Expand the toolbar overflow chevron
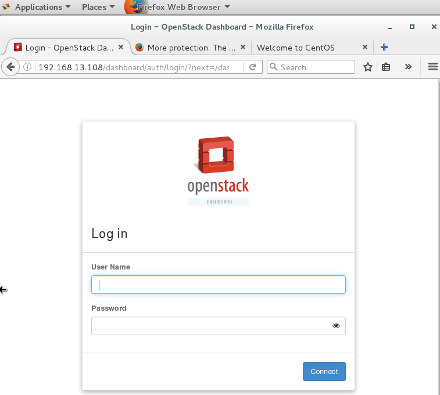440x395 pixels. (x=408, y=67)
